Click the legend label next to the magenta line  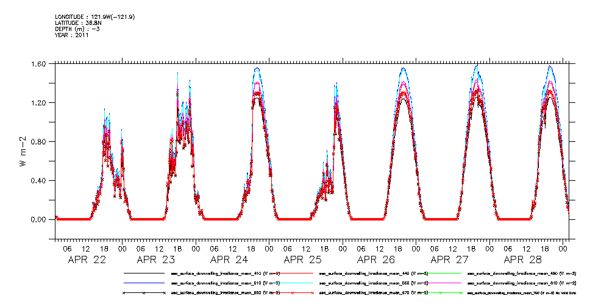pyautogui.click(x=522, y=283)
